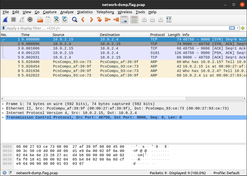Viewport: 247px width, 176px height.
Task: Close the capture file using the X icon
Action: [56, 19]
